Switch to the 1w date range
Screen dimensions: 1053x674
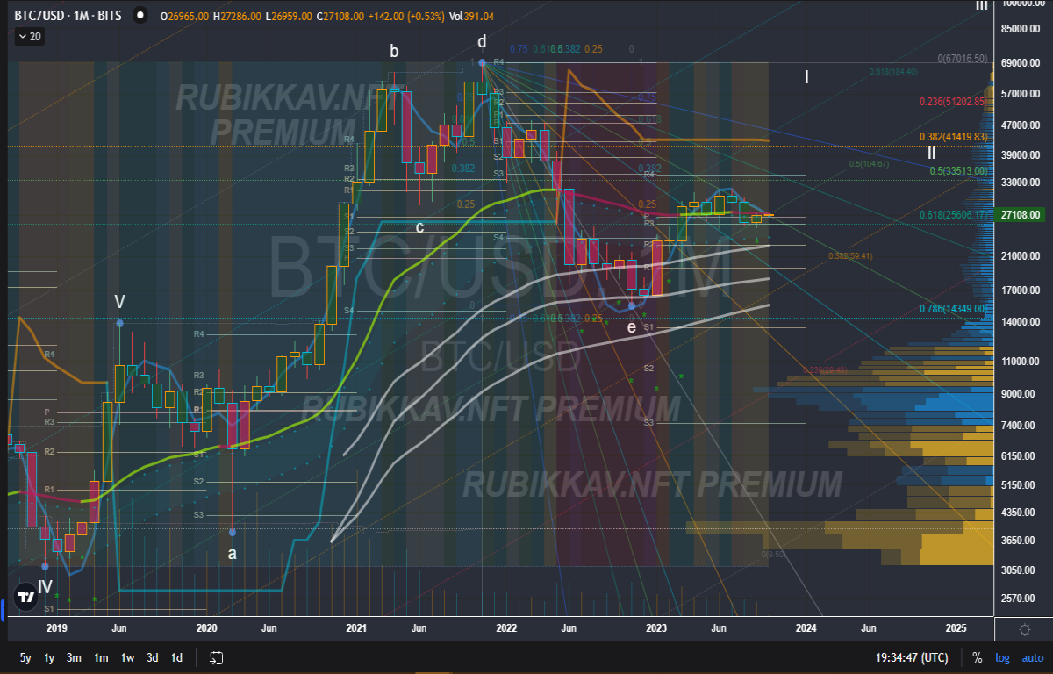[x=127, y=657]
